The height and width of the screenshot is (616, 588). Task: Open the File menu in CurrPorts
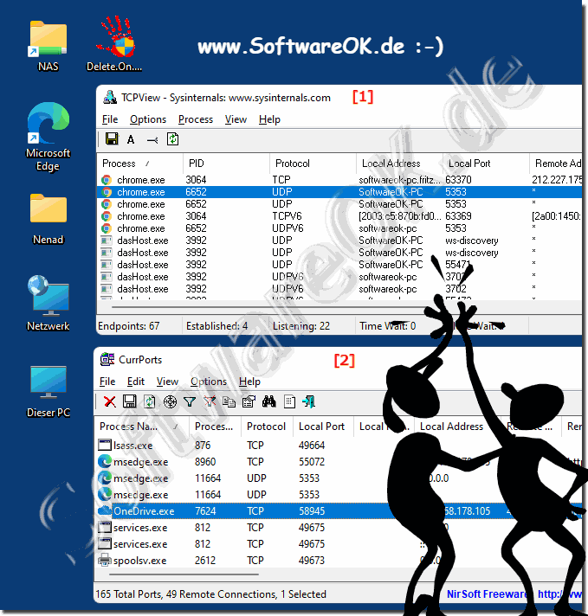pyautogui.click(x=107, y=381)
